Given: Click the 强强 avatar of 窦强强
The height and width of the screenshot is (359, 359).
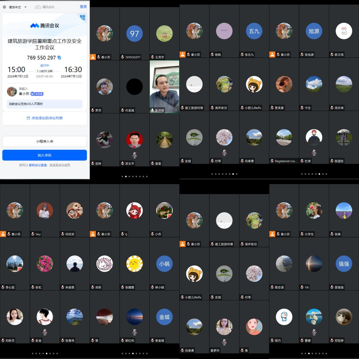Looking at the screenshot, I should pos(344,264).
